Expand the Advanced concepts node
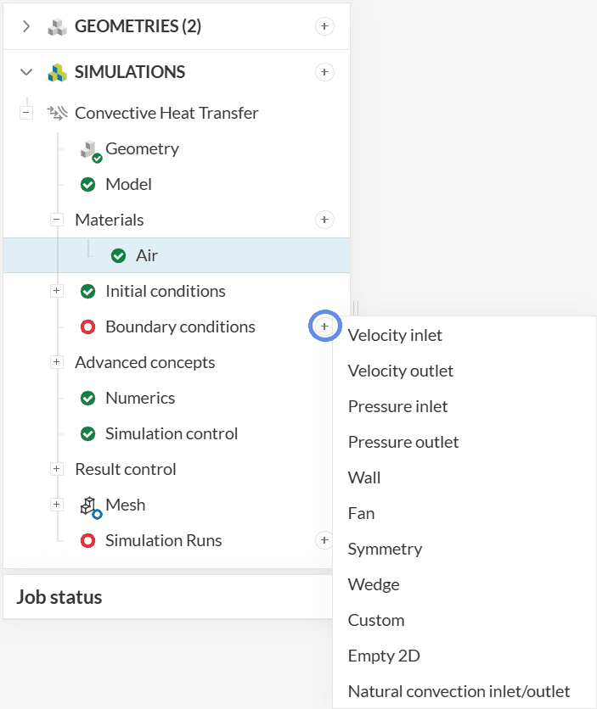 [57, 362]
